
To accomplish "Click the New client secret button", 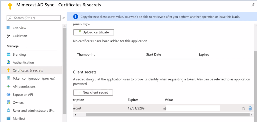I will pos(93,92).
